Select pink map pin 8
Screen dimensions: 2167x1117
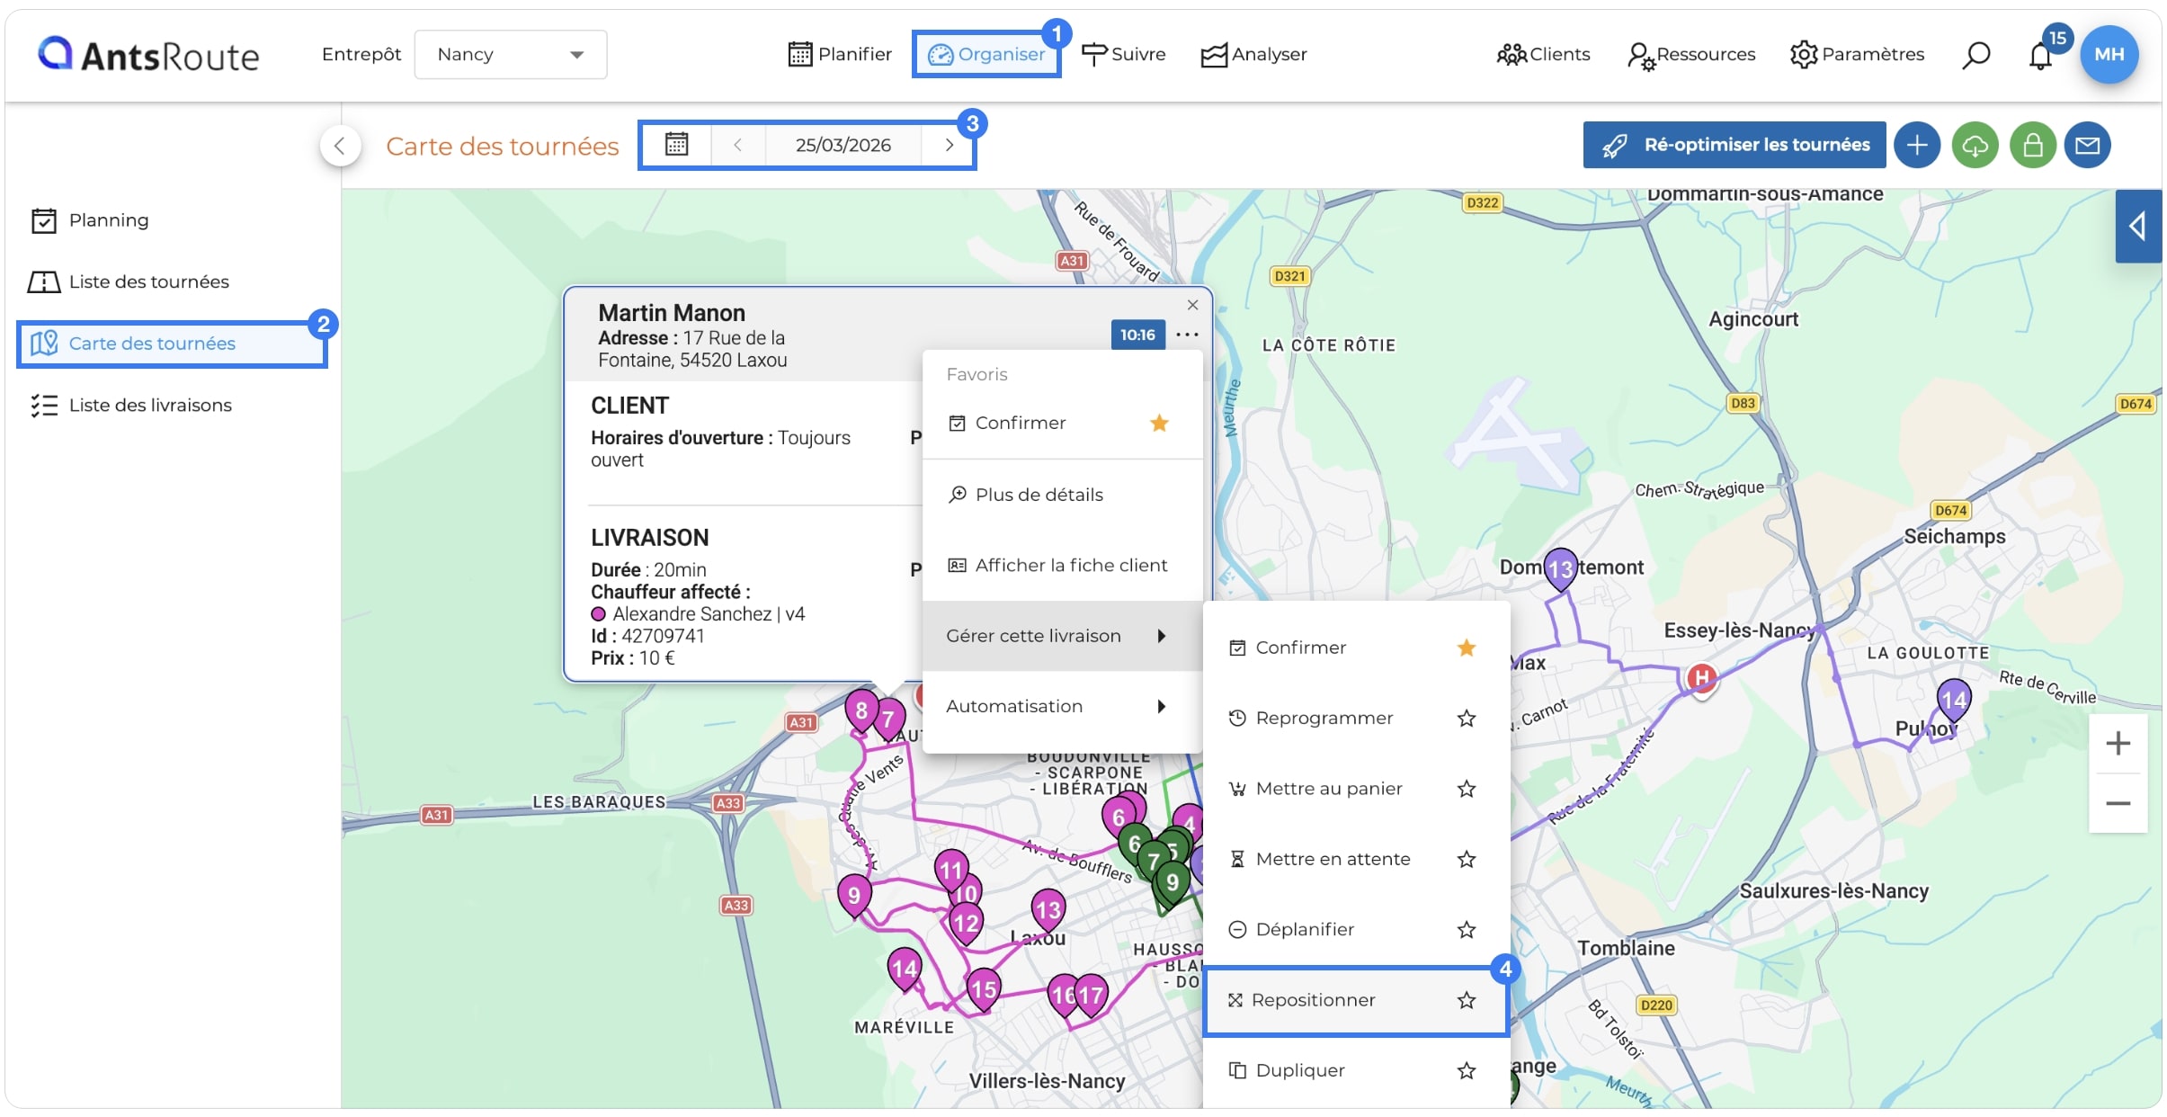(x=861, y=711)
